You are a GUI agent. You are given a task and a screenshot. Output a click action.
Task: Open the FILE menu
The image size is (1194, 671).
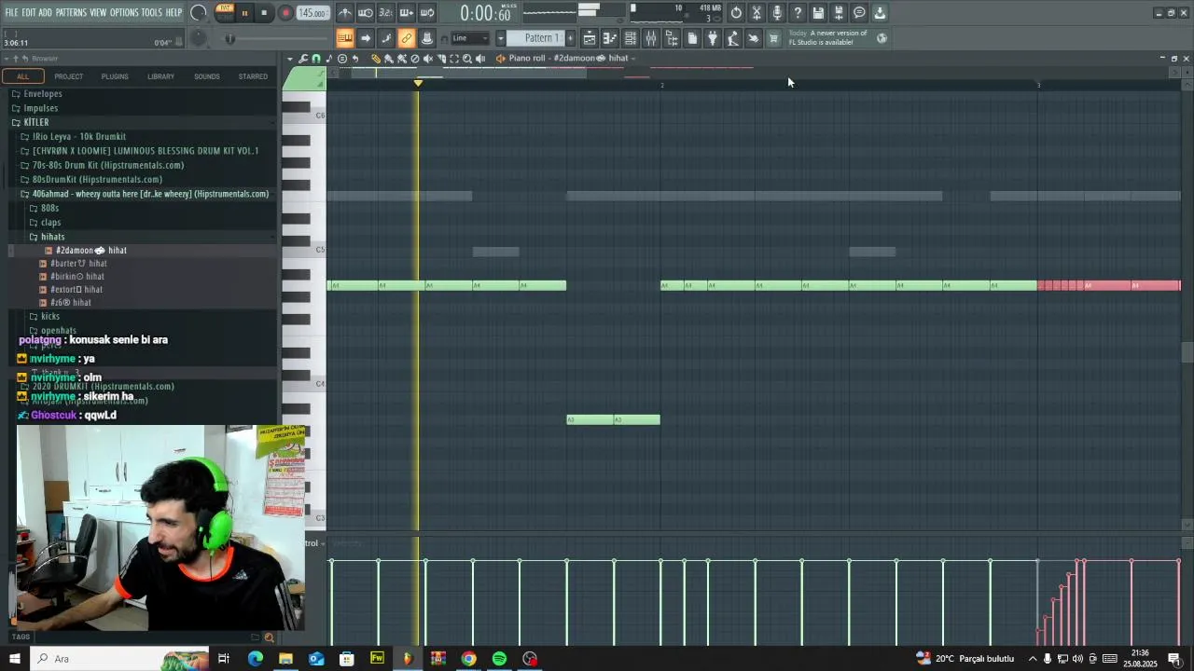click(11, 12)
